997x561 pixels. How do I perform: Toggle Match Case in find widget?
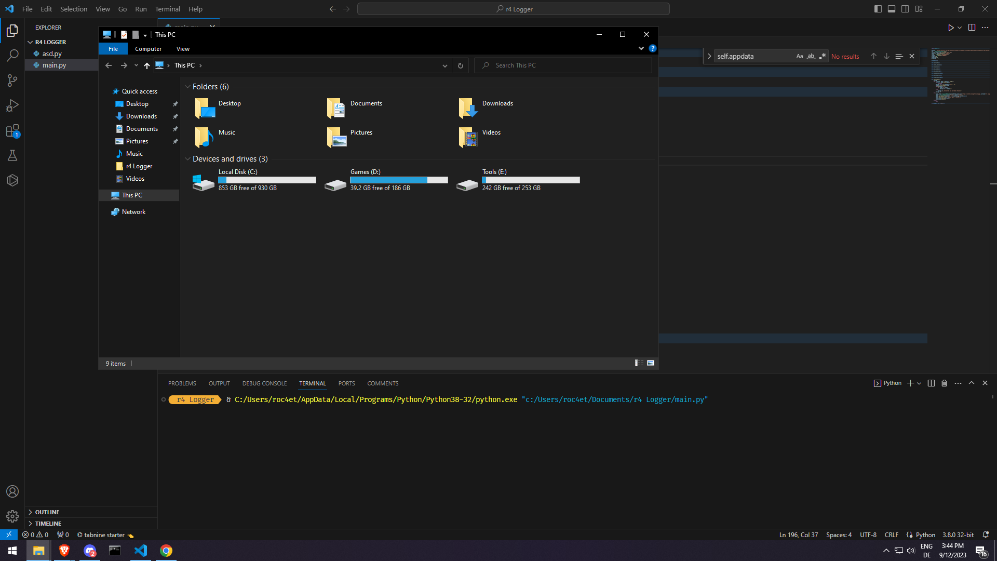(800, 56)
